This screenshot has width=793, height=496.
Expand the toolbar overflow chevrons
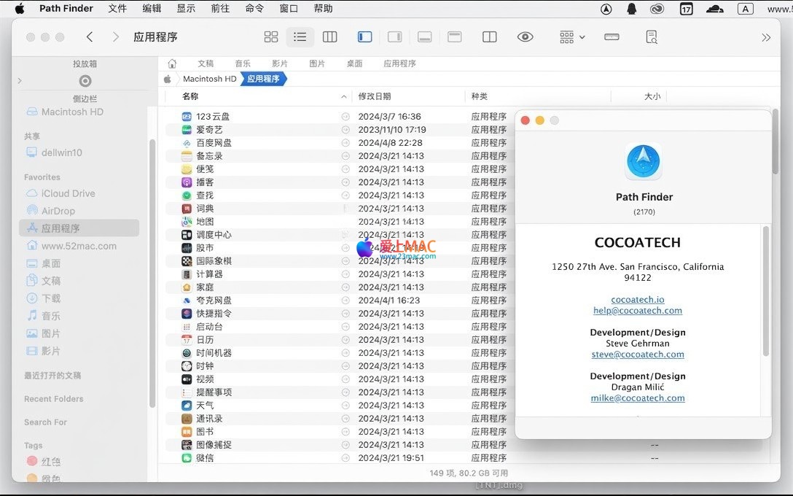click(765, 37)
